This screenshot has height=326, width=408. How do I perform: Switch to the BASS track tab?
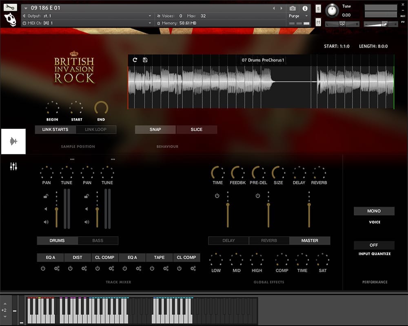coord(98,240)
